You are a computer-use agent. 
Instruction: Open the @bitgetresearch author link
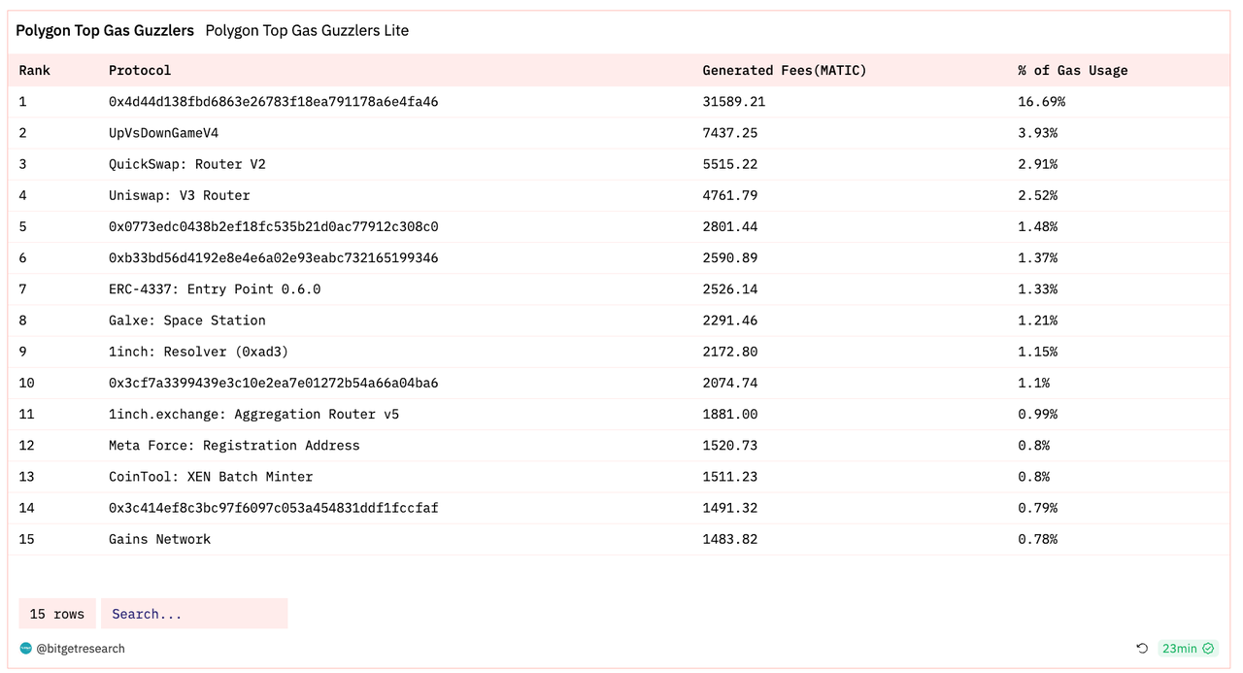point(81,649)
